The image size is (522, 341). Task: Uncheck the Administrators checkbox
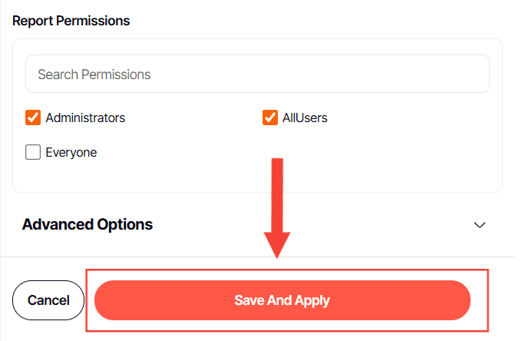tap(33, 118)
